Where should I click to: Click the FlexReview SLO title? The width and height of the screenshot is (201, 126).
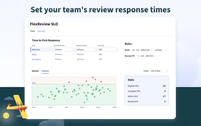click(x=44, y=24)
